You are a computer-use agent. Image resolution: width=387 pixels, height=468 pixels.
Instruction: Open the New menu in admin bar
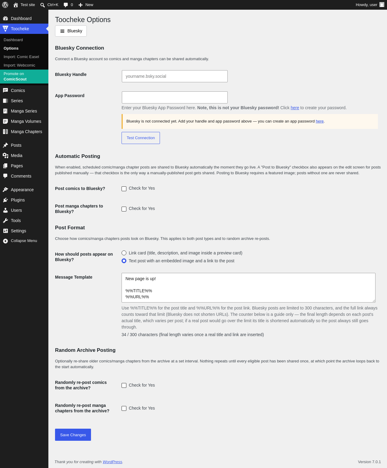pos(86,5)
